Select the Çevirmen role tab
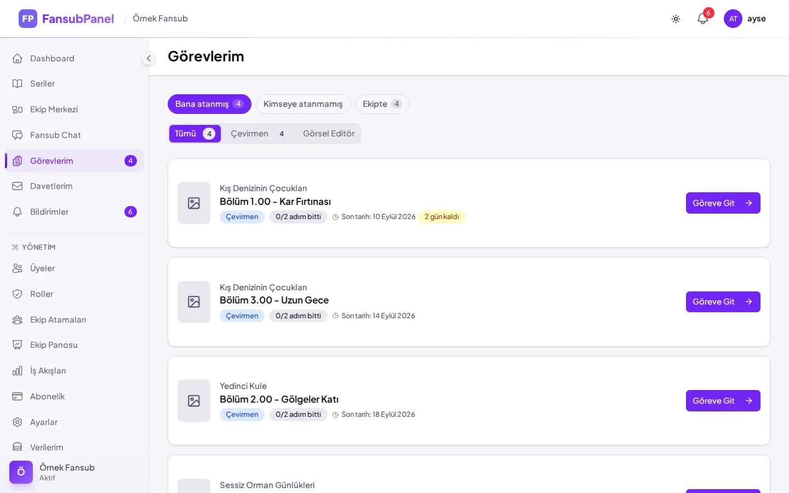 pyautogui.click(x=258, y=134)
